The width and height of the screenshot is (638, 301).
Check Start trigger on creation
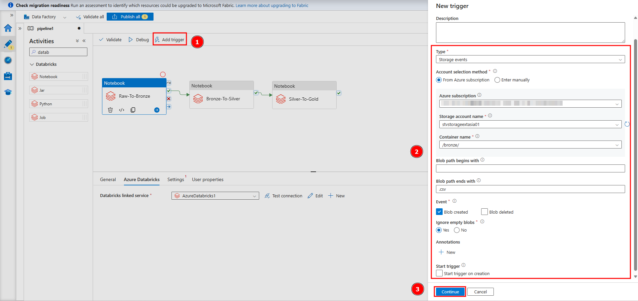(439, 273)
